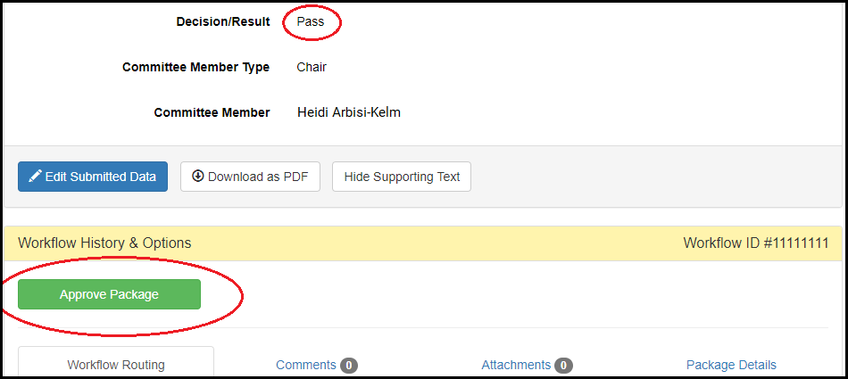The width and height of the screenshot is (848, 379).
Task: Click the Pass decision result value
Action: [x=311, y=21]
